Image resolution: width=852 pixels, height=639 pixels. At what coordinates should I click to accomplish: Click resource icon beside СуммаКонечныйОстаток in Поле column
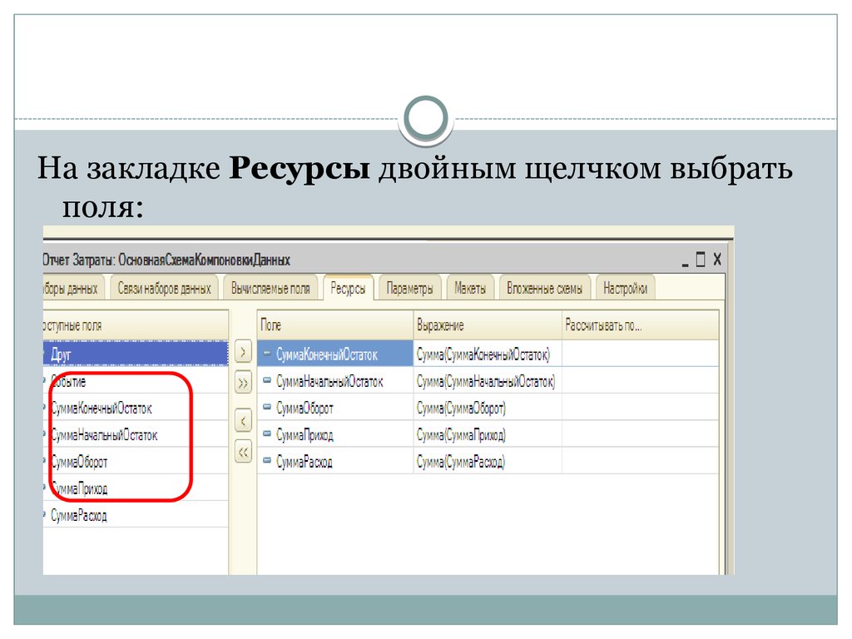click(267, 353)
